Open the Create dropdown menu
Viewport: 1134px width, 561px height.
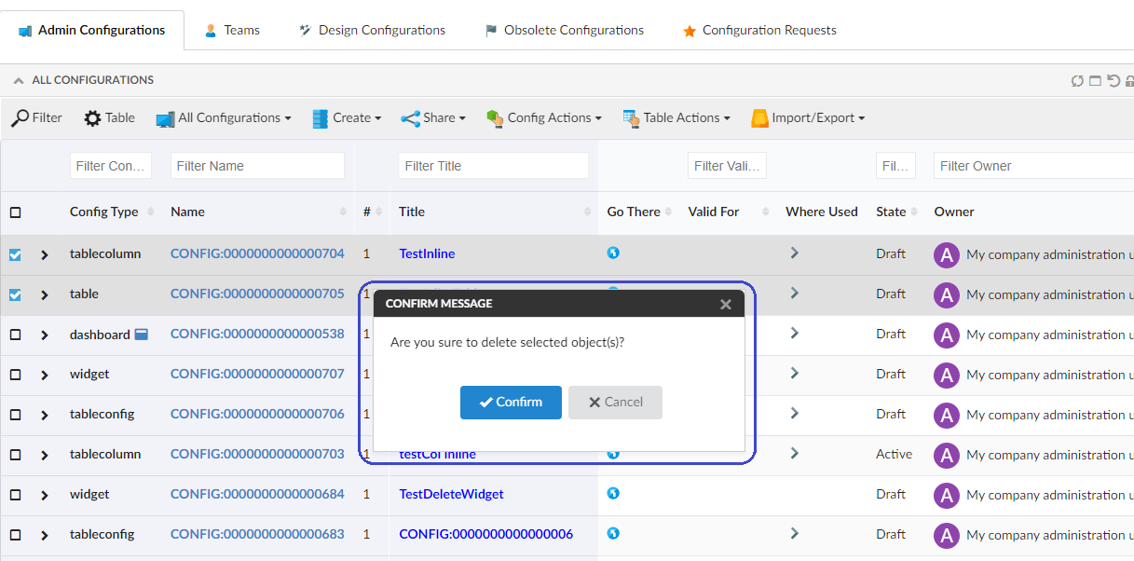click(x=347, y=118)
